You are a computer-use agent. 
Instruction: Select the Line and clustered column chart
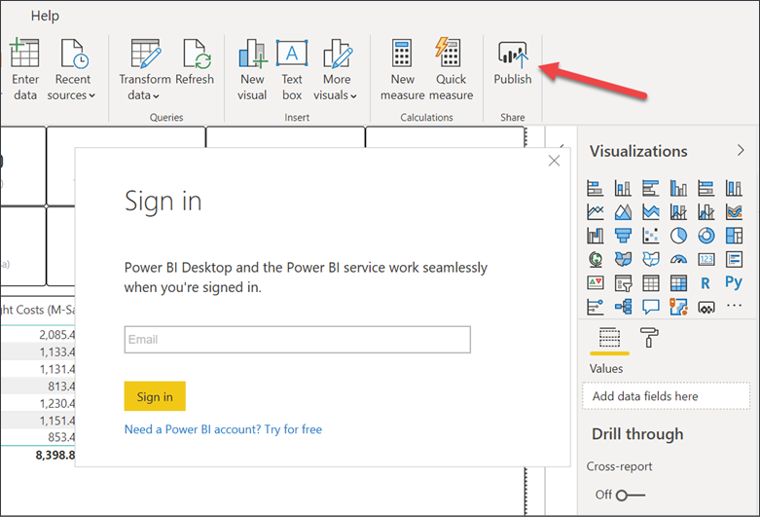(706, 212)
